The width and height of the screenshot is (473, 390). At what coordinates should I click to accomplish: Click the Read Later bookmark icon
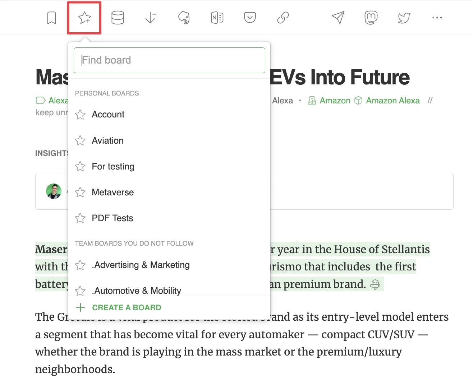(52, 18)
